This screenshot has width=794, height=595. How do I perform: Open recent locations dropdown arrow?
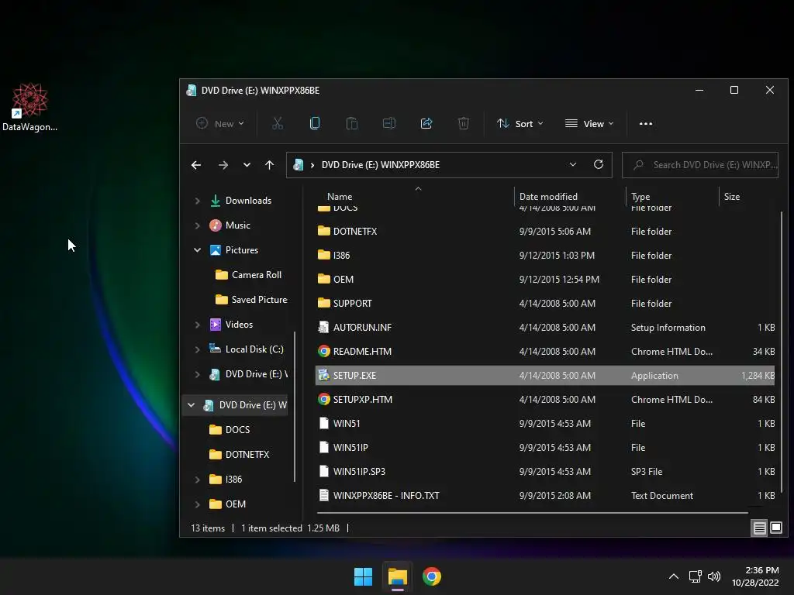click(247, 165)
